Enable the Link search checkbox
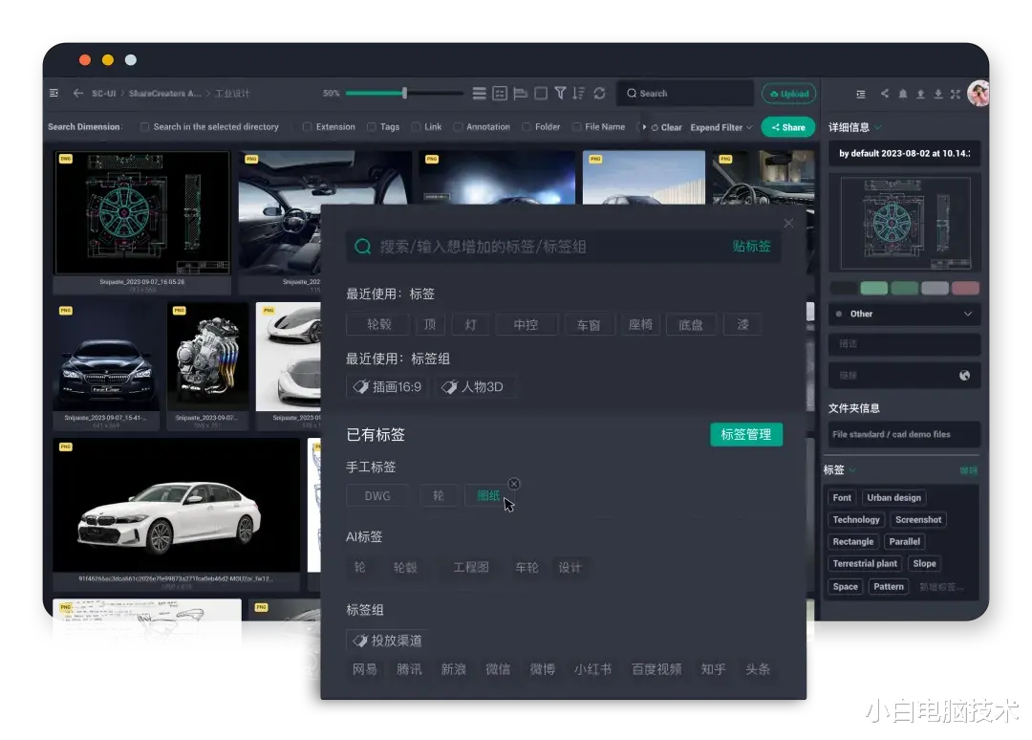Viewport: 1032px width, 740px height. click(x=416, y=127)
